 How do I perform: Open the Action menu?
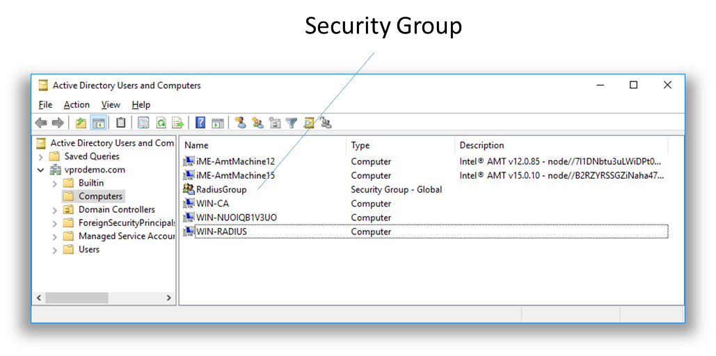[77, 104]
